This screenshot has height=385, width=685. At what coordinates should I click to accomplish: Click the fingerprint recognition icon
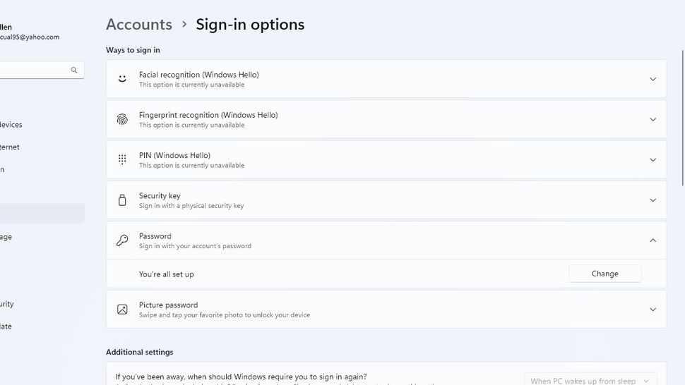[122, 119]
